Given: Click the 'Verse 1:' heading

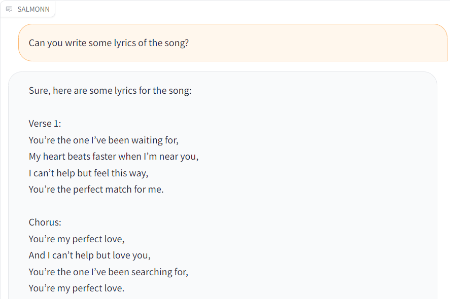Looking at the screenshot, I should 45,124.
